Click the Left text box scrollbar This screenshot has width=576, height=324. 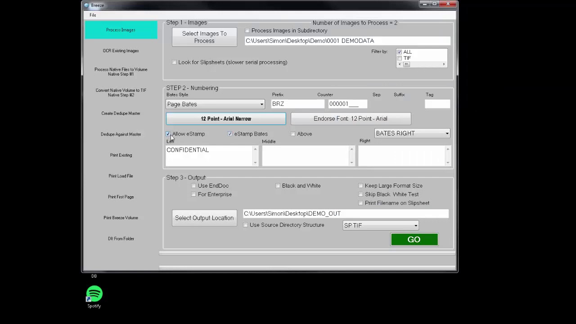[256, 155]
